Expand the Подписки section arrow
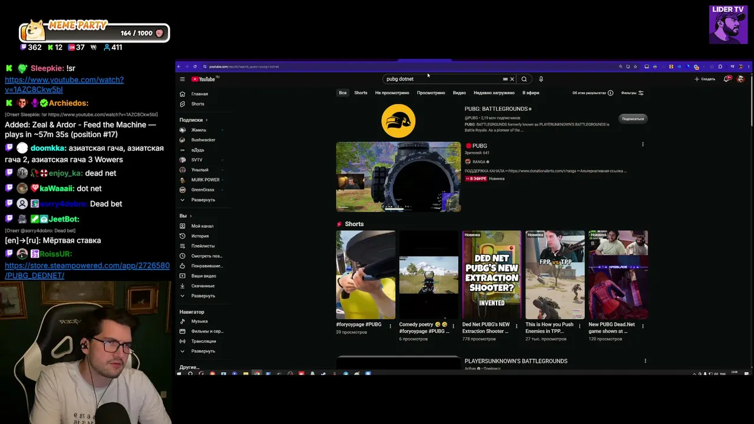 tap(206, 120)
